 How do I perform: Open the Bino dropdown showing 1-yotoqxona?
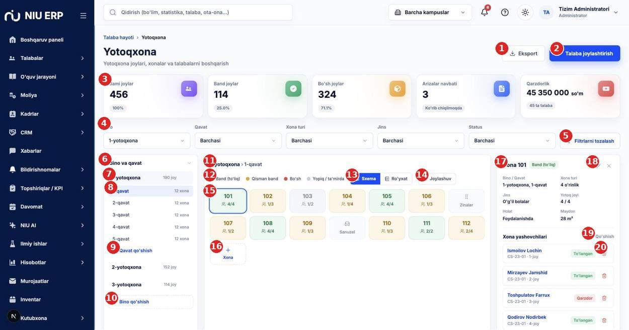click(147, 141)
